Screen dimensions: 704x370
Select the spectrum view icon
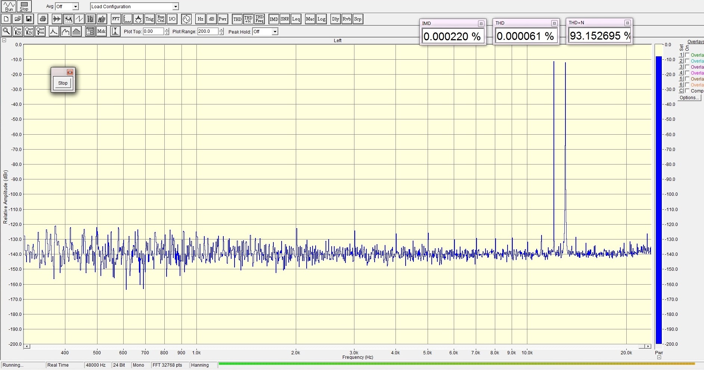68,19
